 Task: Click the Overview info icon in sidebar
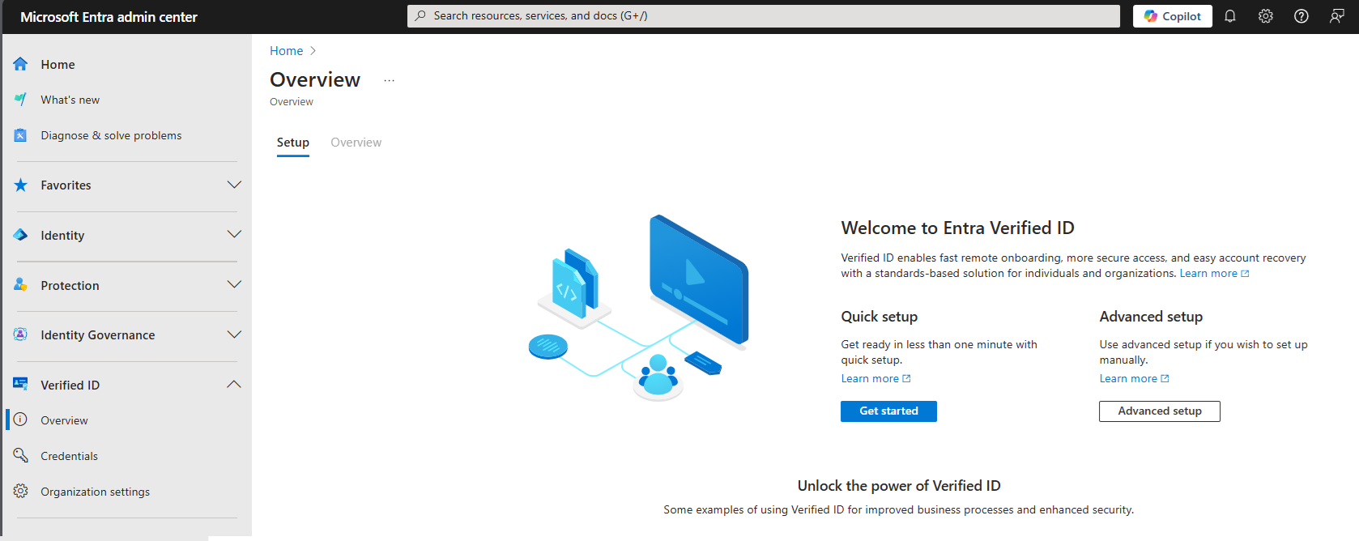pos(20,420)
